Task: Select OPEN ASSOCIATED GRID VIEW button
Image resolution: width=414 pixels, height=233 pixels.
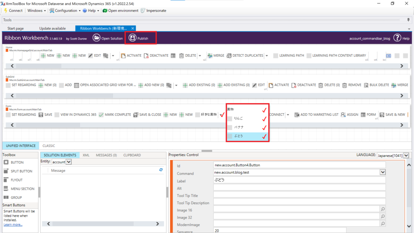Action: (105, 85)
